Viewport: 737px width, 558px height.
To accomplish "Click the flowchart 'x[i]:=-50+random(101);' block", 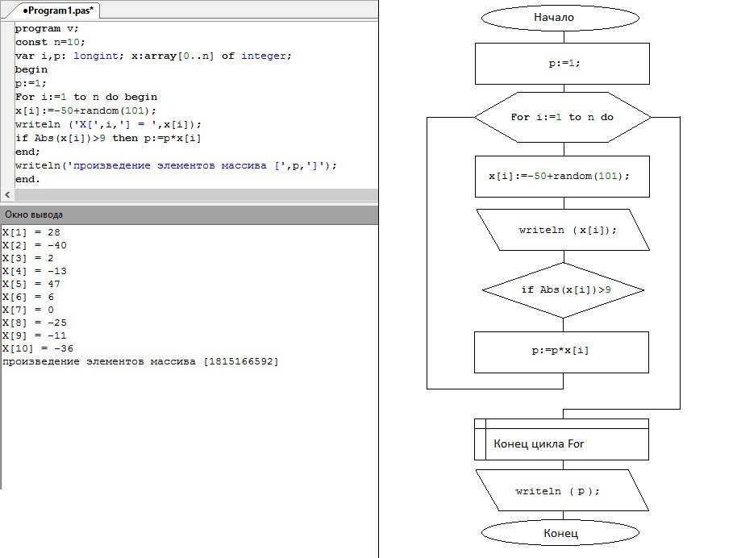I will [x=562, y=177].
